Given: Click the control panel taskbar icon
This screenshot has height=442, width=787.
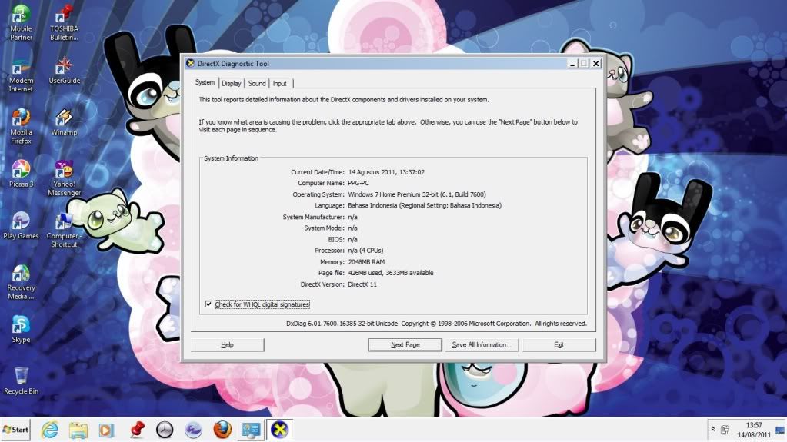Looking at the screenshot, I should pyautogui.click(x=251, y=430).
